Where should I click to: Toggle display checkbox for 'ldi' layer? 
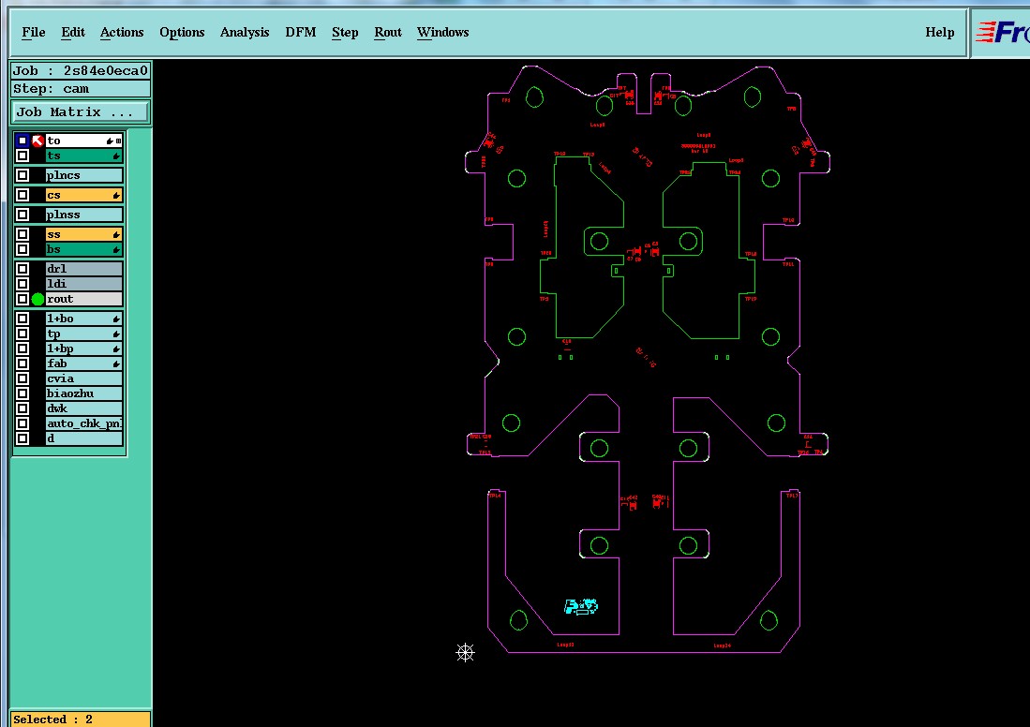tap(22, 284)
